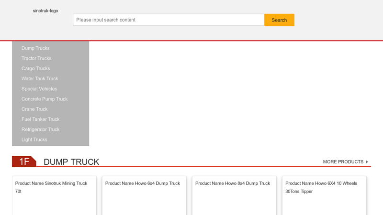Click the 1F floor badge
The height and width of the screenshot is (215, 383).
point(24,161)
